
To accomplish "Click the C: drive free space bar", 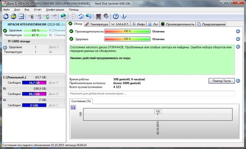I will pos(34,83).
